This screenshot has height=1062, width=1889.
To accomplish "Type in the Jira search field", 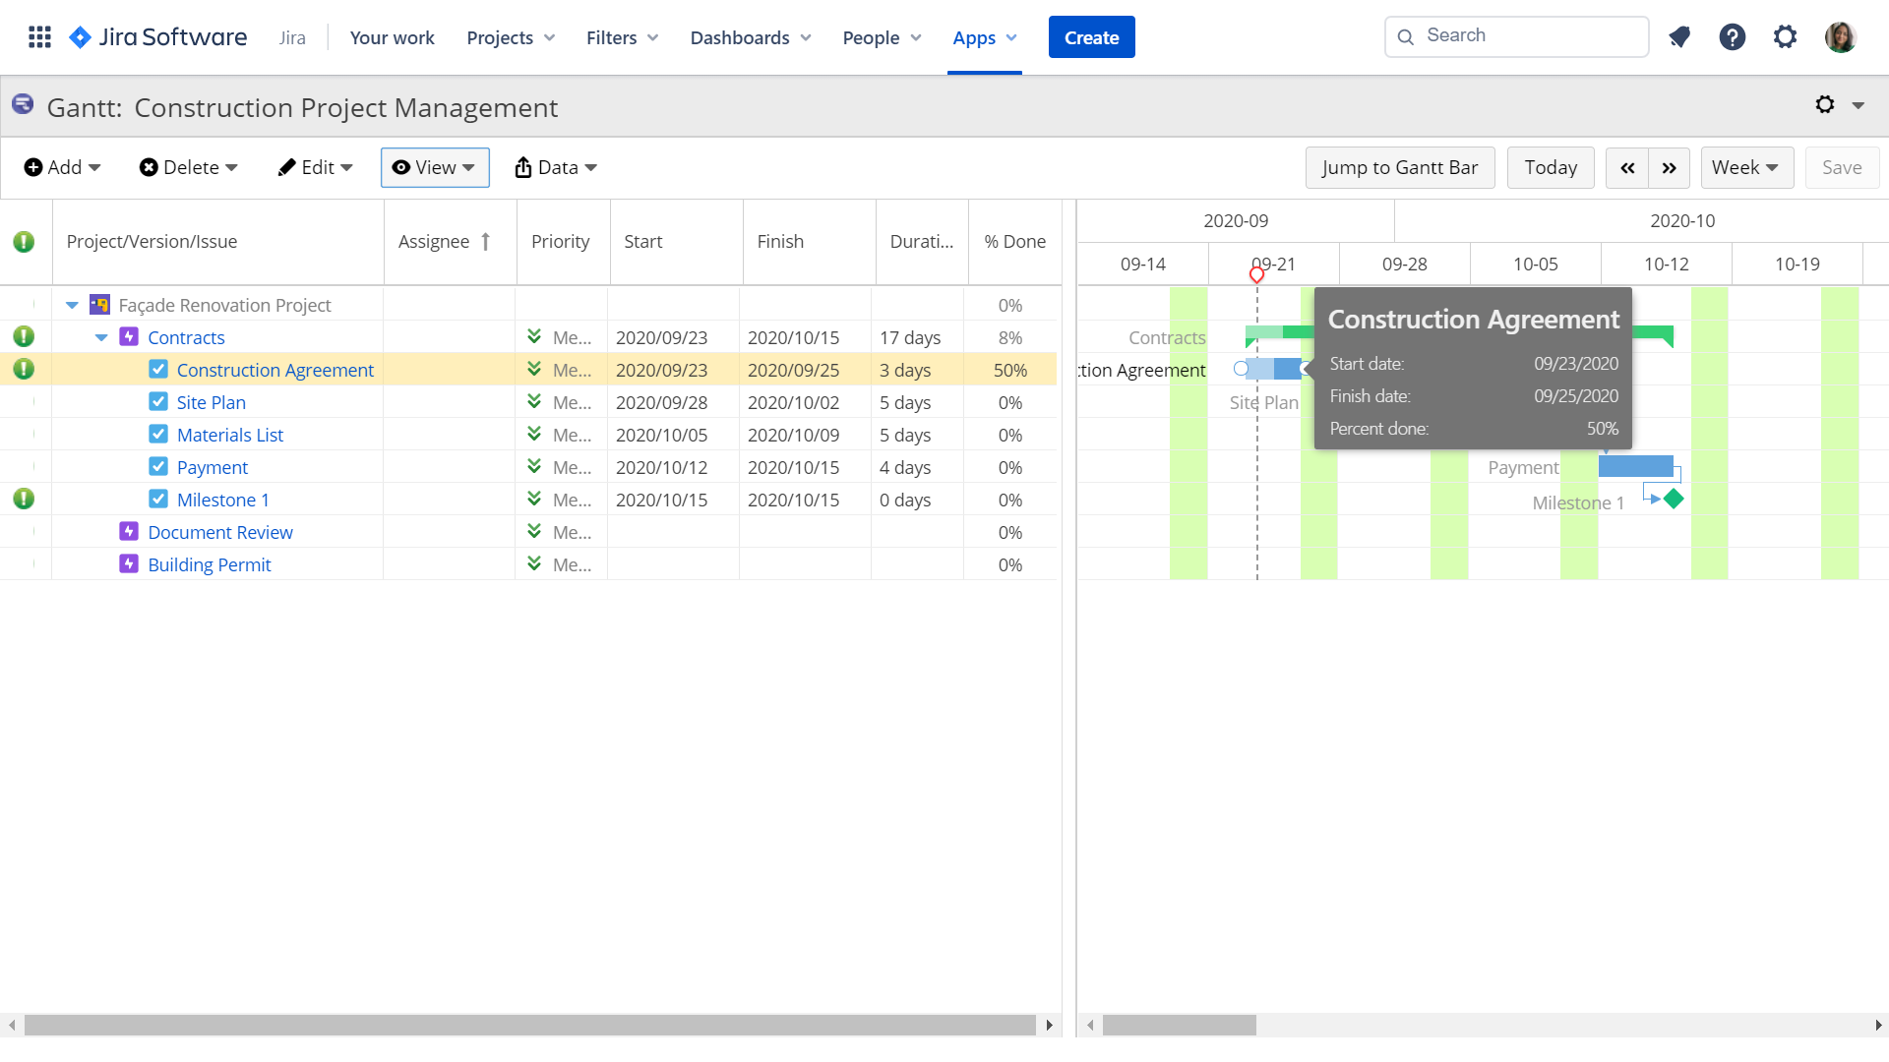I will pos(1515,35).
